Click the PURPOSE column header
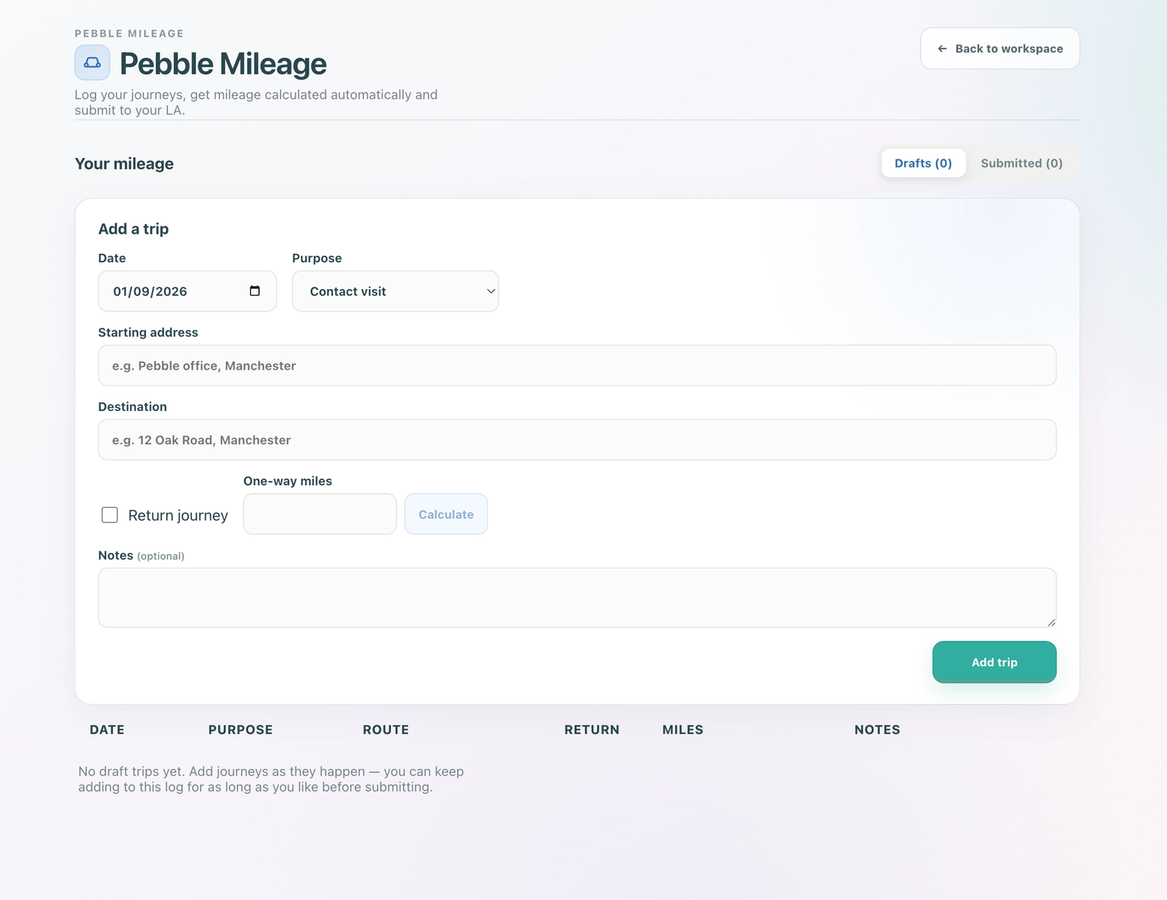This screenshot has width=1167, height=900. (x=241, y=729)
